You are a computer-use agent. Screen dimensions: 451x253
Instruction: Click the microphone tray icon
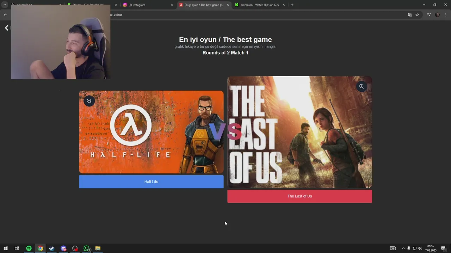pyautogui.click(x=409, y=248)
